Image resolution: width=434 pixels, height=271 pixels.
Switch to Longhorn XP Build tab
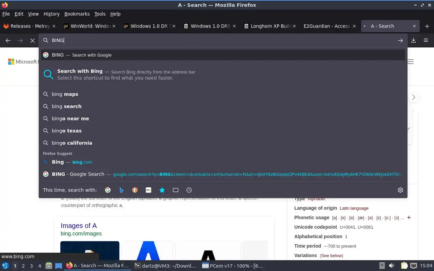pyautogui.click(x=270, y=26)
